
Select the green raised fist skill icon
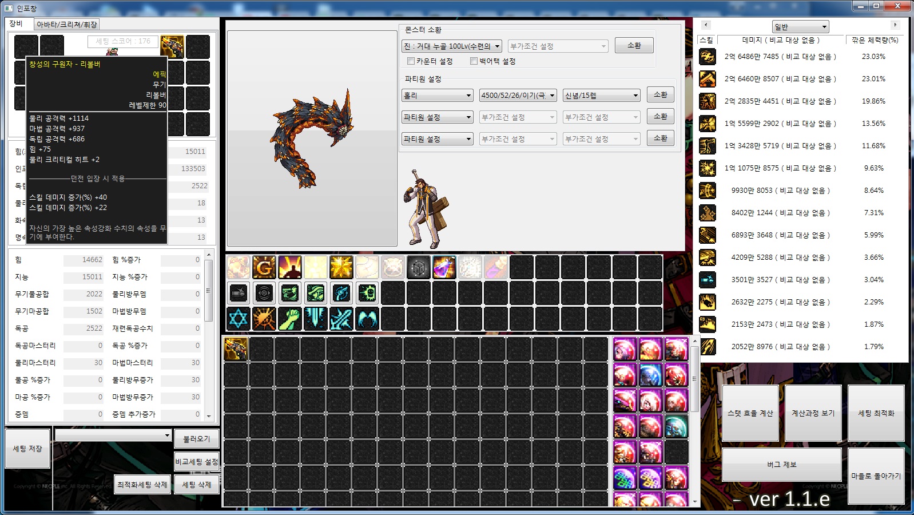[x=290, y=319]
